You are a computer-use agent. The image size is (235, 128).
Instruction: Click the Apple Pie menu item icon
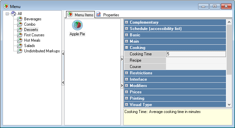pyautogui.click(x=77, y=25)
